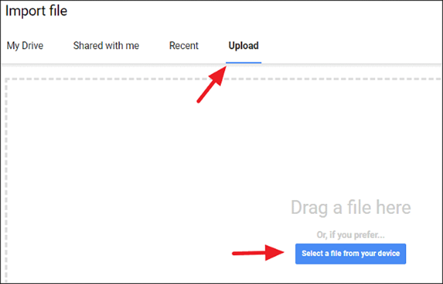Click the top dashed border of drop zone
This screenshot has height=284, width=443.
223,79
